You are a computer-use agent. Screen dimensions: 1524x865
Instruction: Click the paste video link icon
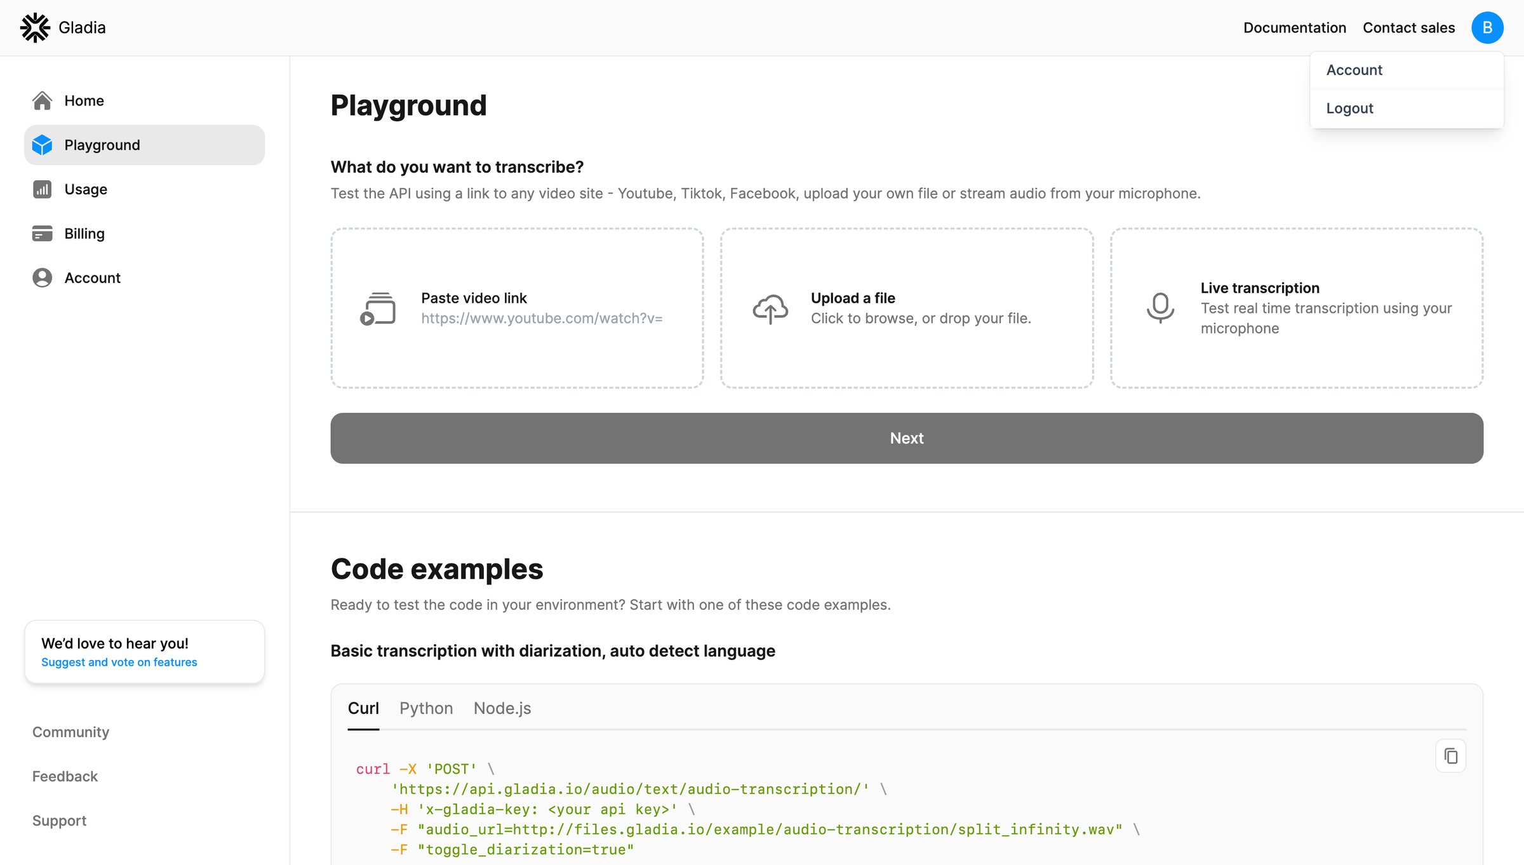click(x=378, y=308)
